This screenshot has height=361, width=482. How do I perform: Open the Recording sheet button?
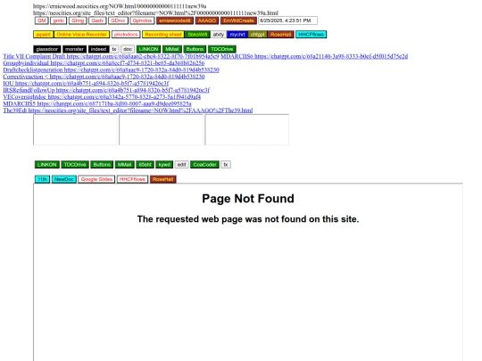(x=163, y=35)
